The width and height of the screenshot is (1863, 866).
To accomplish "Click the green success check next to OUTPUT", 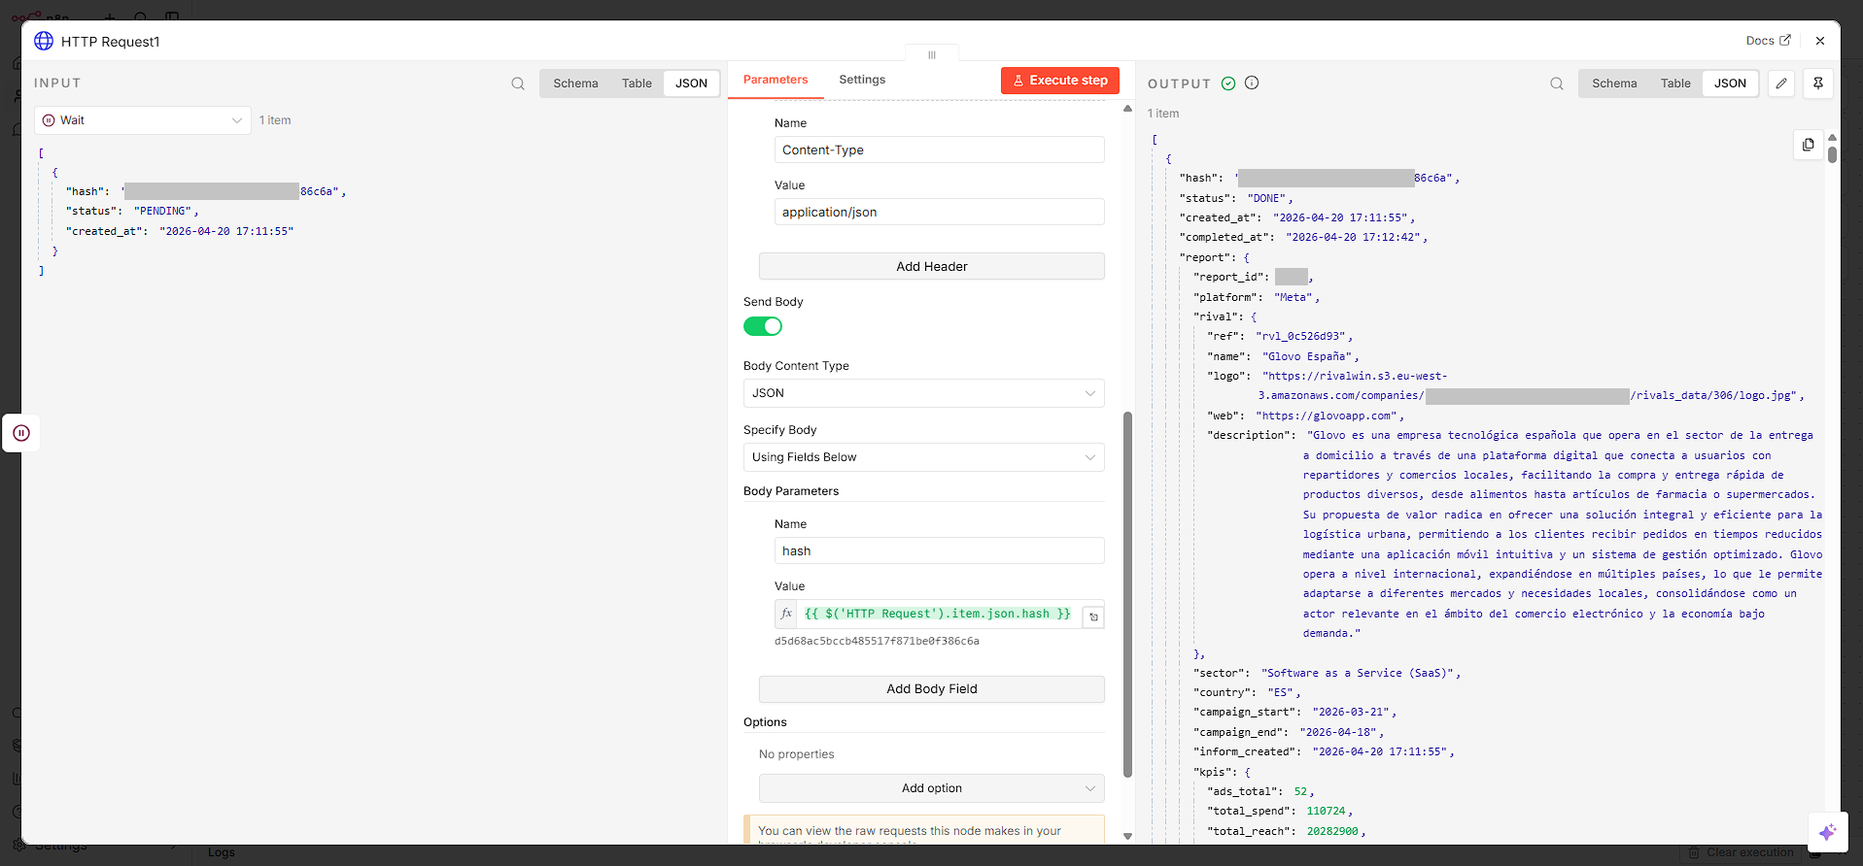I will [x=1228, y=83].
